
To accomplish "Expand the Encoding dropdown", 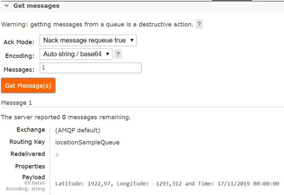I will pos(76,54).
